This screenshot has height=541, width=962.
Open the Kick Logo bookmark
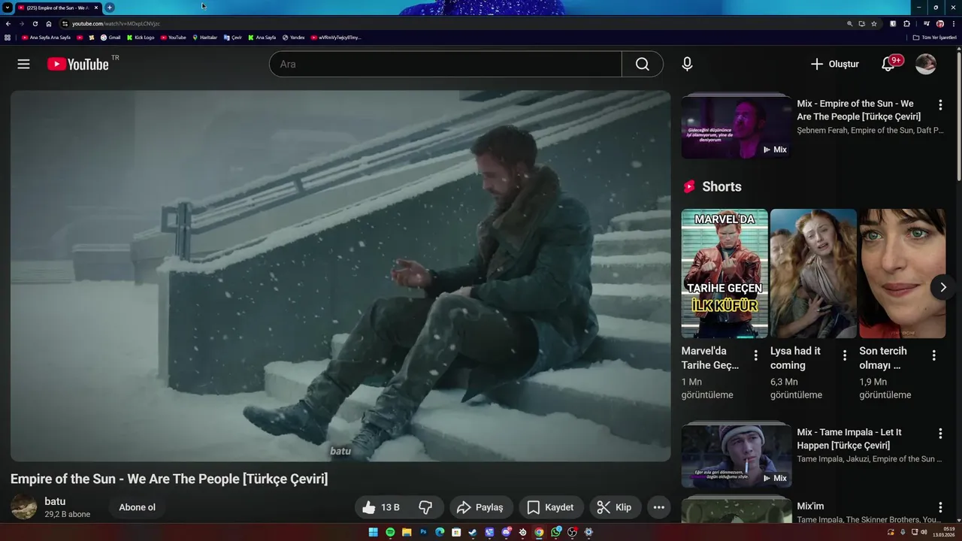pos(141,37)
